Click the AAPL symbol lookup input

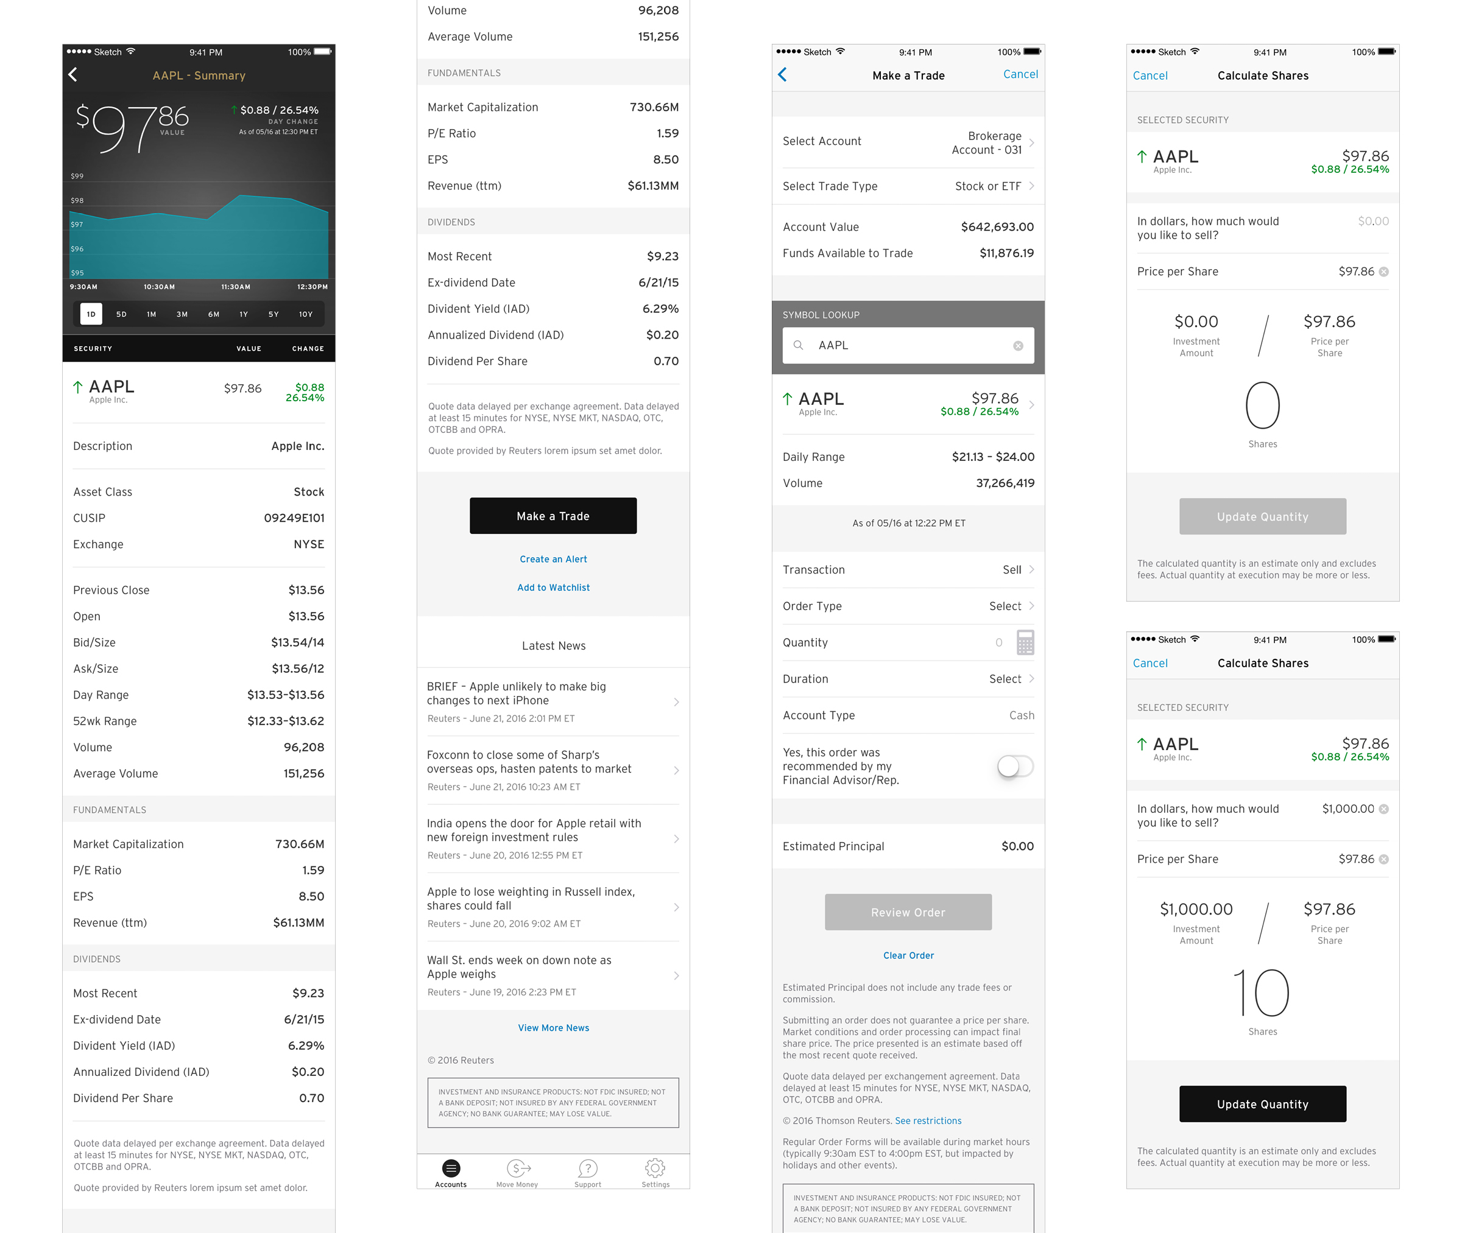pyautogui.click(x=908, y=345)
